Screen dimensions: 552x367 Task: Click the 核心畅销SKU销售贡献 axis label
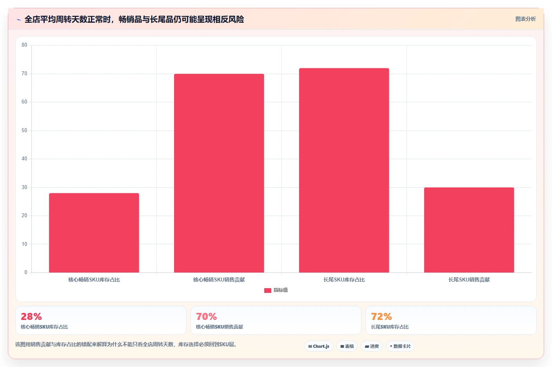coord(219,280)
